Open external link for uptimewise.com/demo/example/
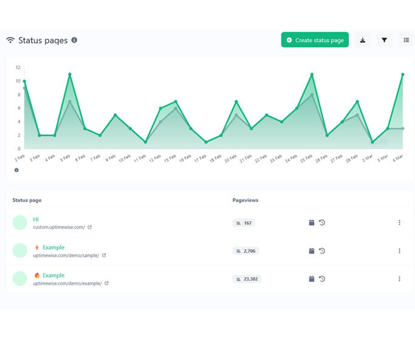 click(x=107, y=283)
